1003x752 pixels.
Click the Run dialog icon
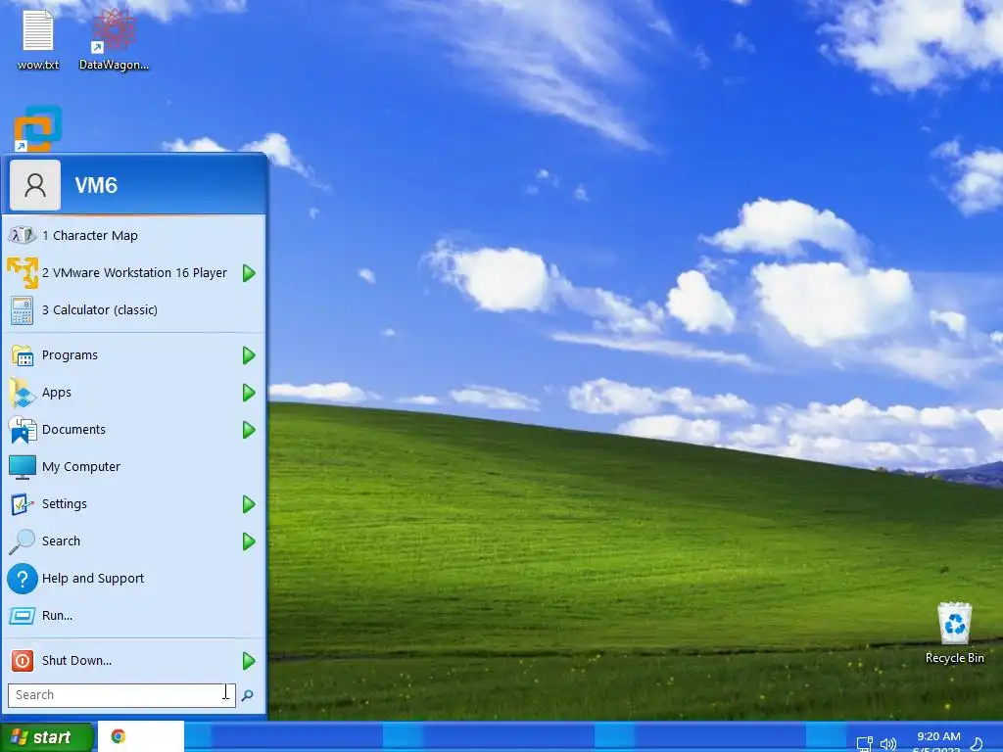pos(23,616)
